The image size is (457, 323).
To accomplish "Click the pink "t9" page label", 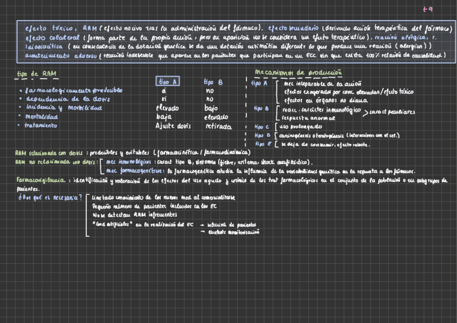I will [428, 9].
